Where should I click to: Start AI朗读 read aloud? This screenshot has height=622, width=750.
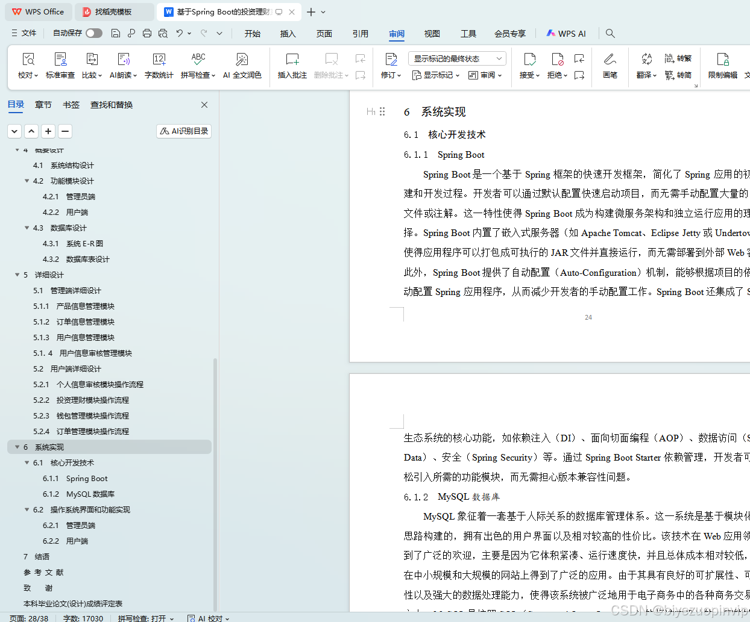pyautogui.click(x=123, y=66)
